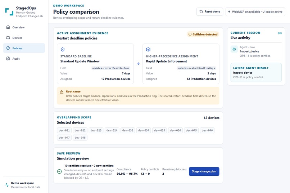Click the Reset demo circular arrow icon
The height and width of the screenshot is (193, 290).
pyautogui.click(x=201, y=12)
